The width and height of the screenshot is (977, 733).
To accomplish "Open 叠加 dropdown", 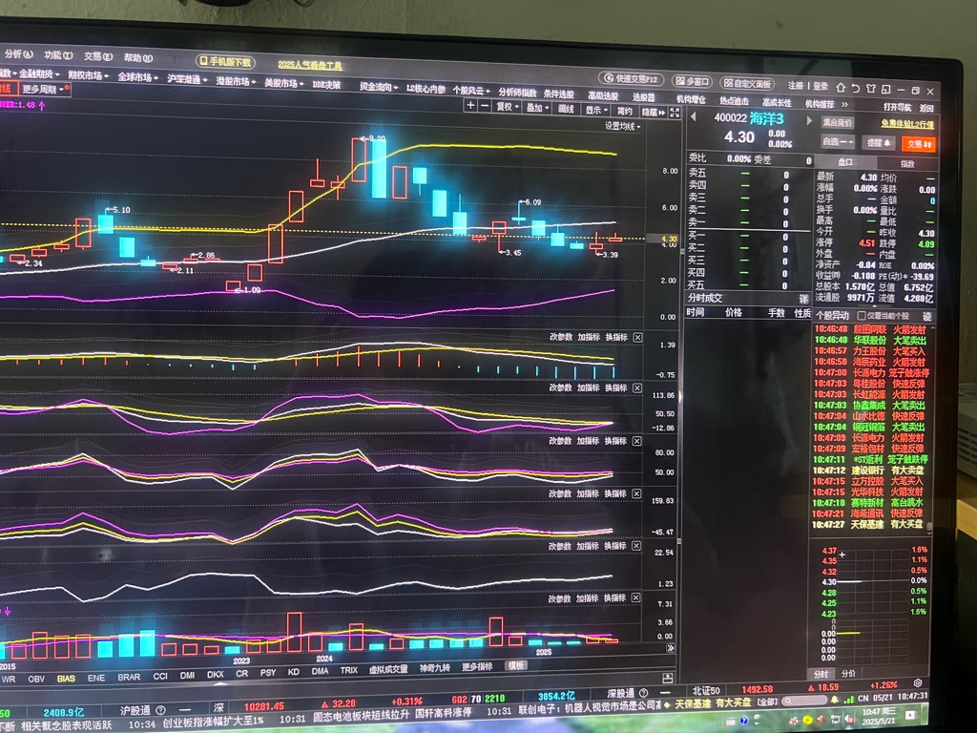I will [537, 109].
